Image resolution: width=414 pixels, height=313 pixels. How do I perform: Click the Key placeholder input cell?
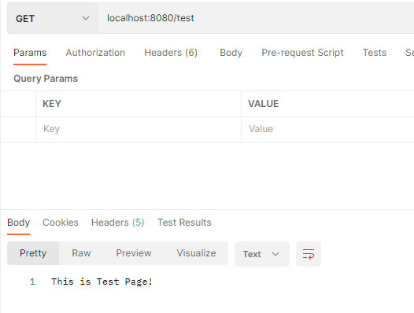pyautogui.click(x=139, y=129)
